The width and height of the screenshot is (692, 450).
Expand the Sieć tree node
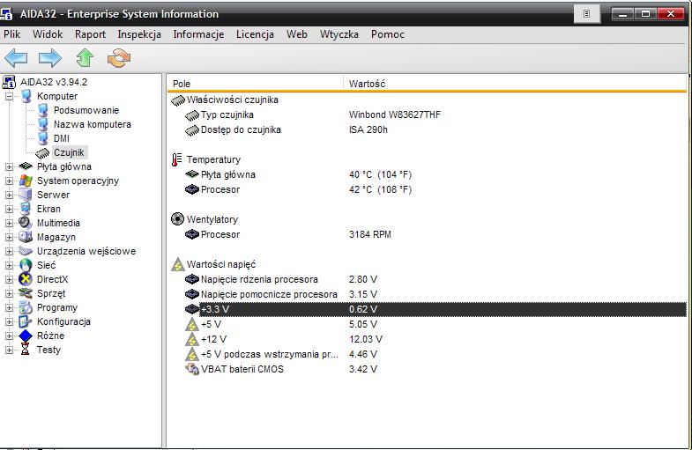tap(9, 265)
